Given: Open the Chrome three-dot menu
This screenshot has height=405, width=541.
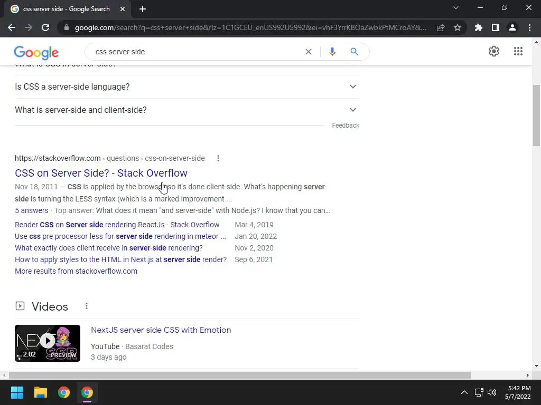Looking at the screenshot, I should tap(529, 27).
